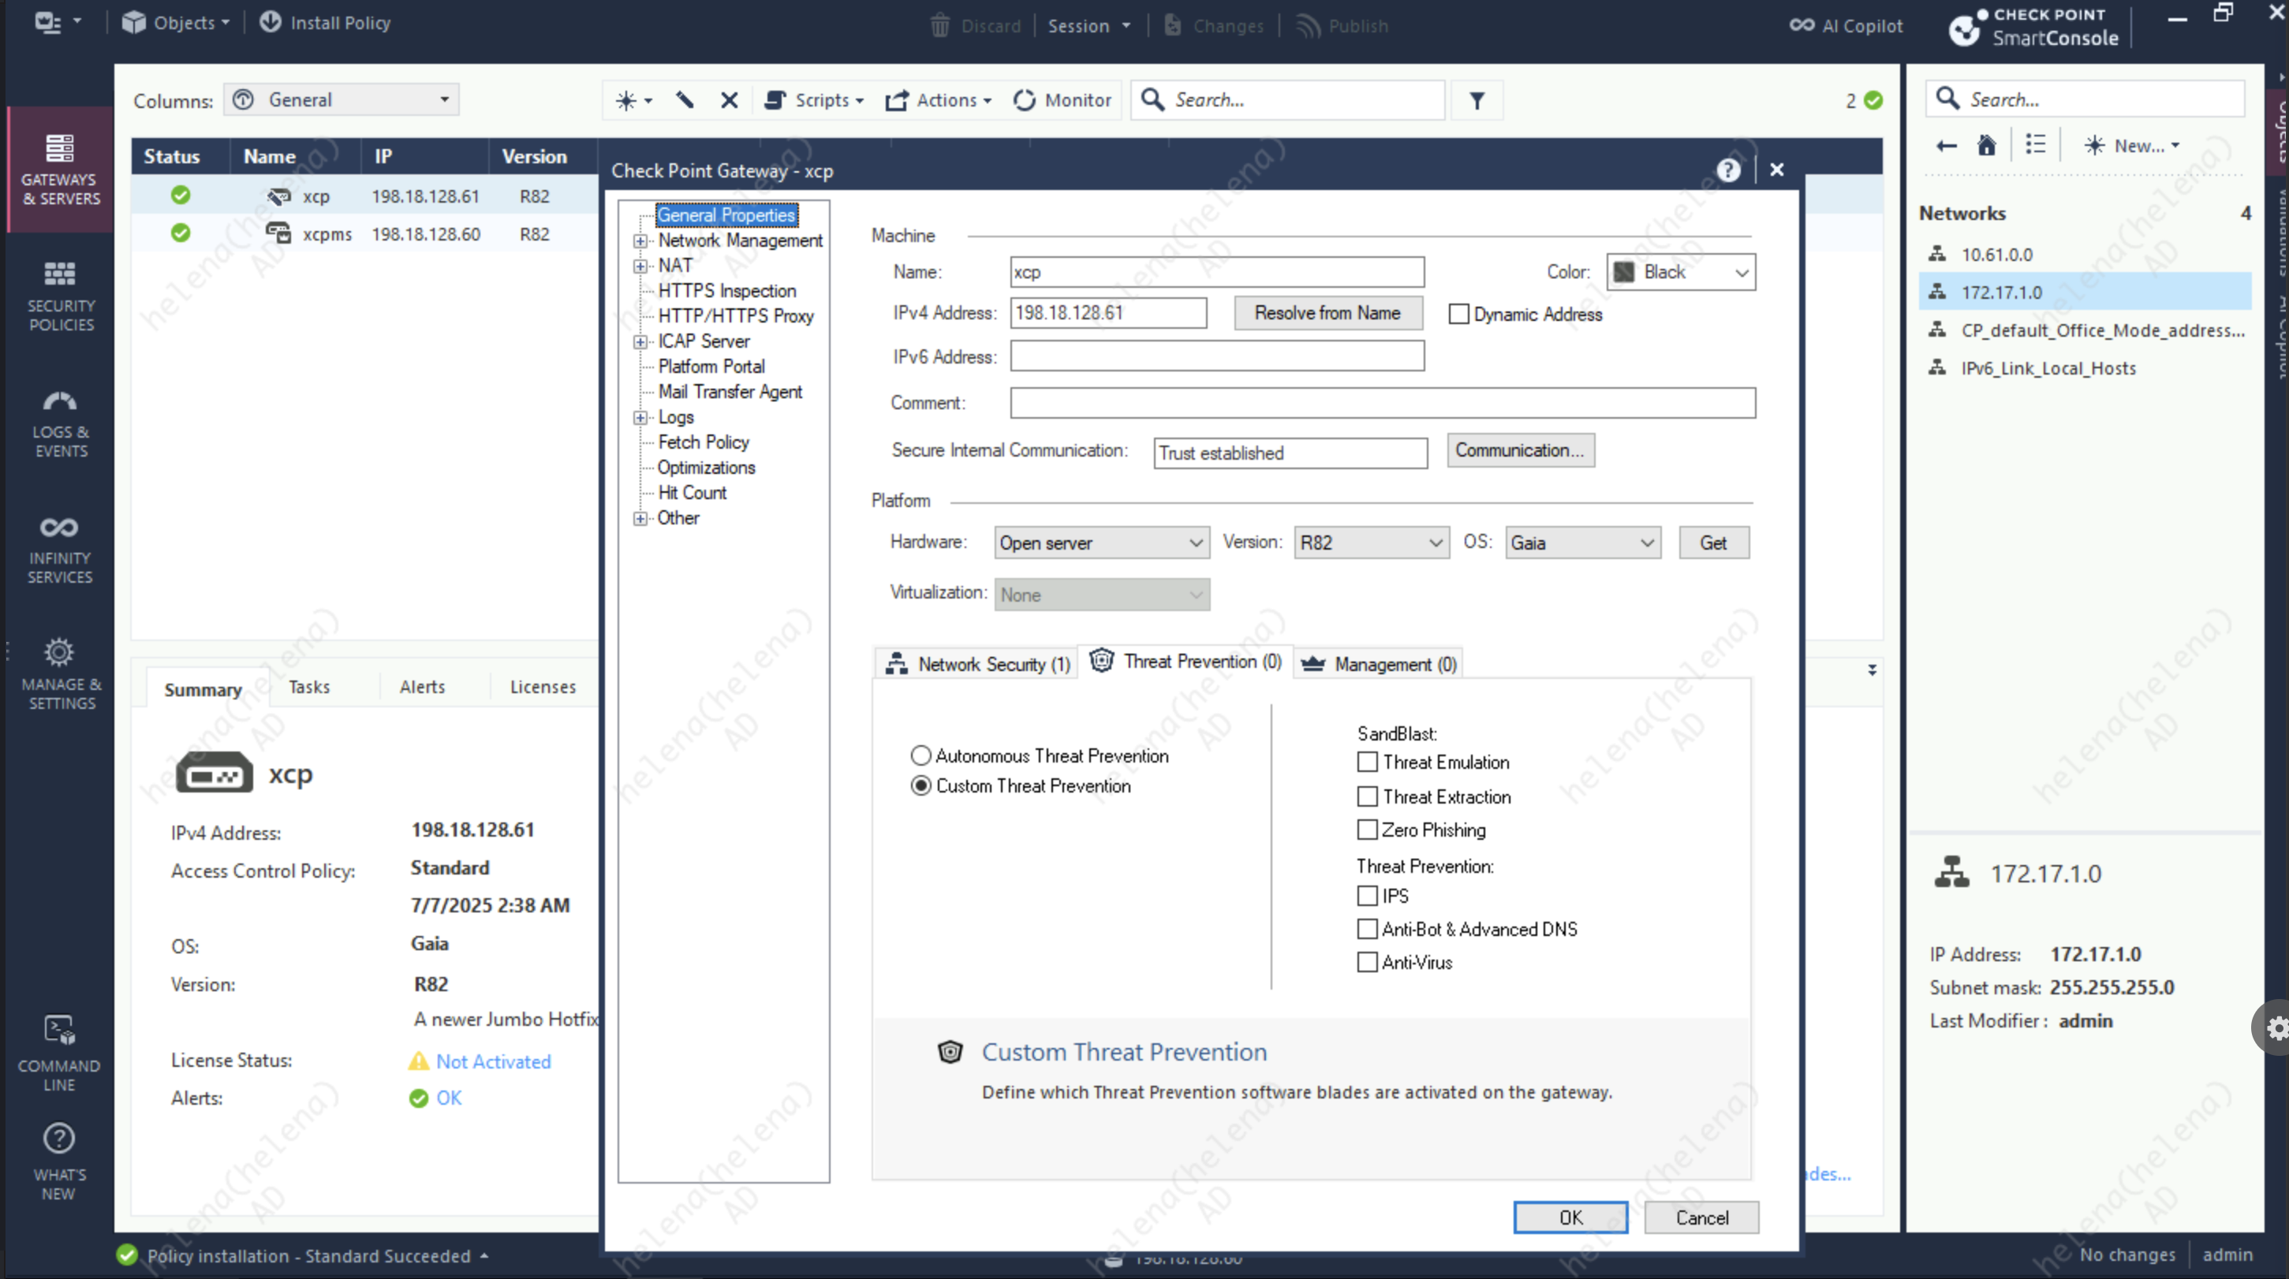The image size is (2289, 1279).
Task: Click the home icon in objects panel
Action: pos(1986,146)
